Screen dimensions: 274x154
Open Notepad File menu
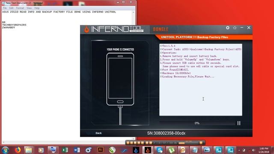pyautogui.click(x=5, y=8)
